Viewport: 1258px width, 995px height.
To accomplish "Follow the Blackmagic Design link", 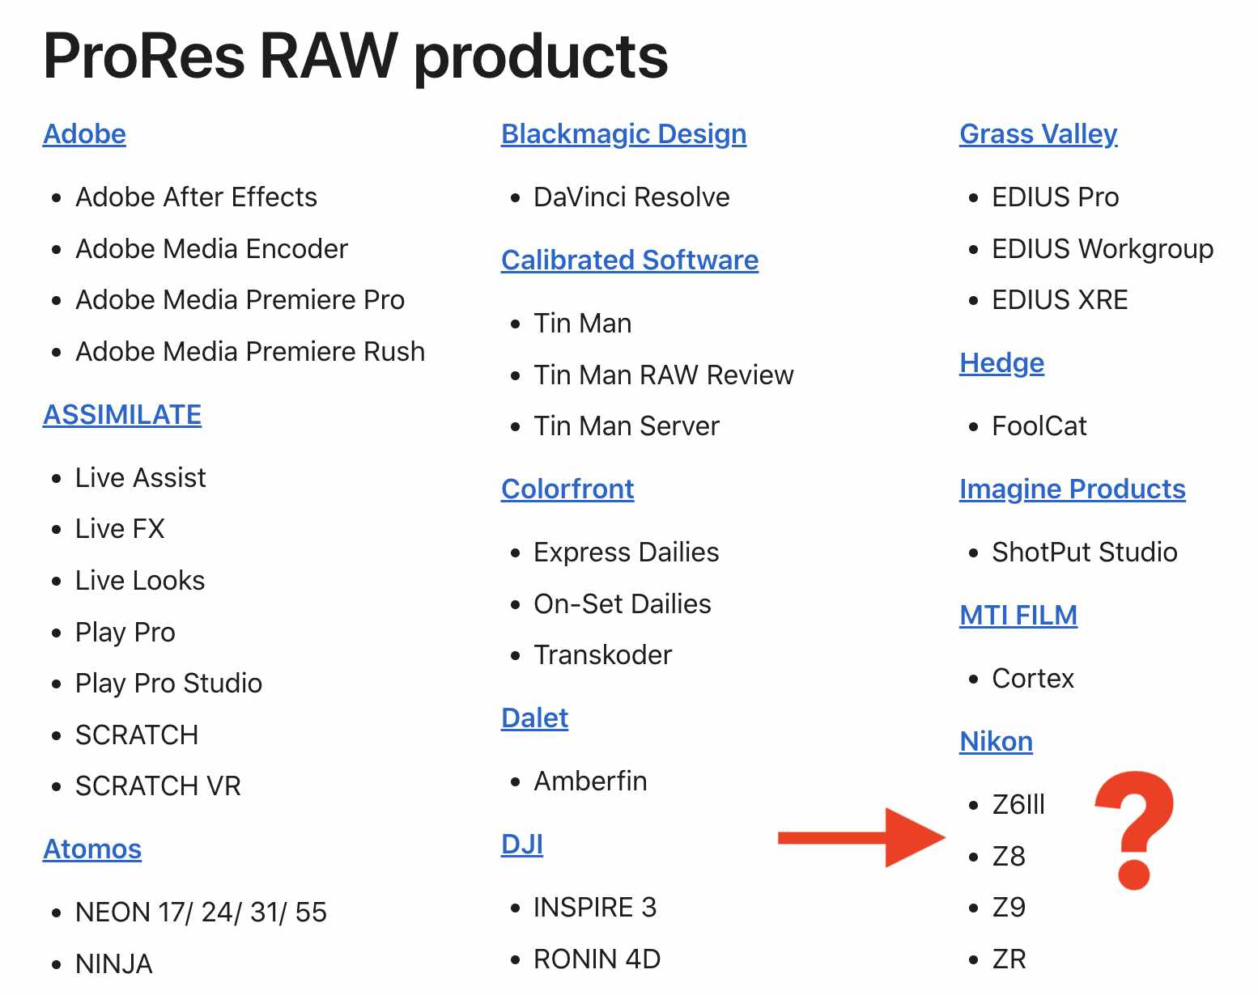I will click(624, 134).
